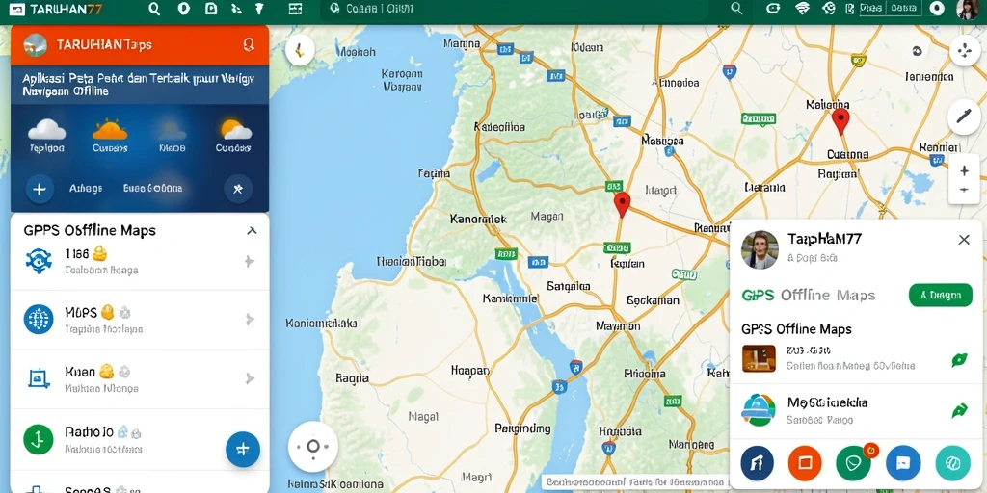Click the location pin icon in top toolbar
987x493 pixels.
[183, 9]
